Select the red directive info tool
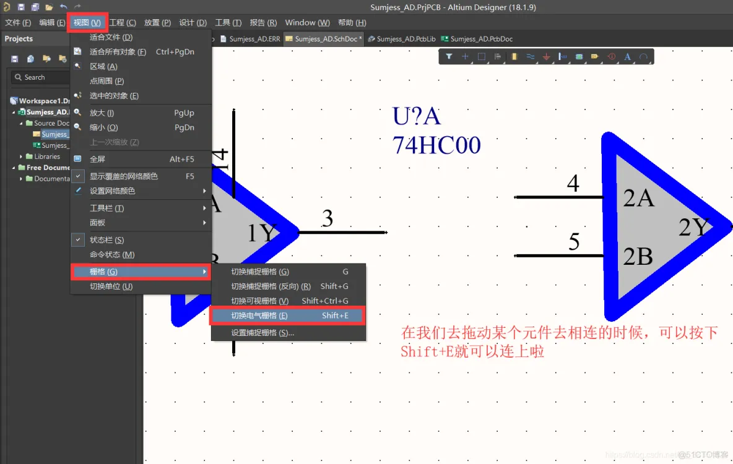This screenshot has height=464, width=733. 612,56
